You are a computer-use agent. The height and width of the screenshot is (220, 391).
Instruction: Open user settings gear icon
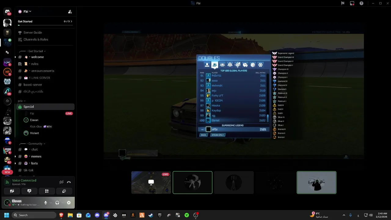pyautogui.click(x=69, y=203)
